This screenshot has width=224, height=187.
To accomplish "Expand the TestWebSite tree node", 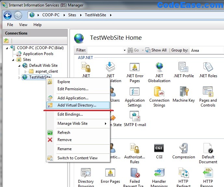I will pyautogui.click(x=19, y=78).
